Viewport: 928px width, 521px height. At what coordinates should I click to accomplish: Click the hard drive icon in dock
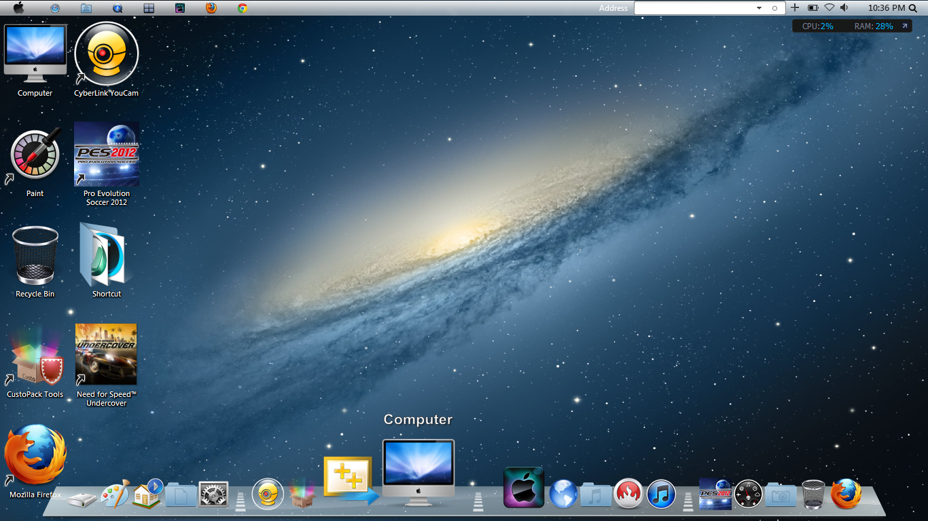click(82, 500)
